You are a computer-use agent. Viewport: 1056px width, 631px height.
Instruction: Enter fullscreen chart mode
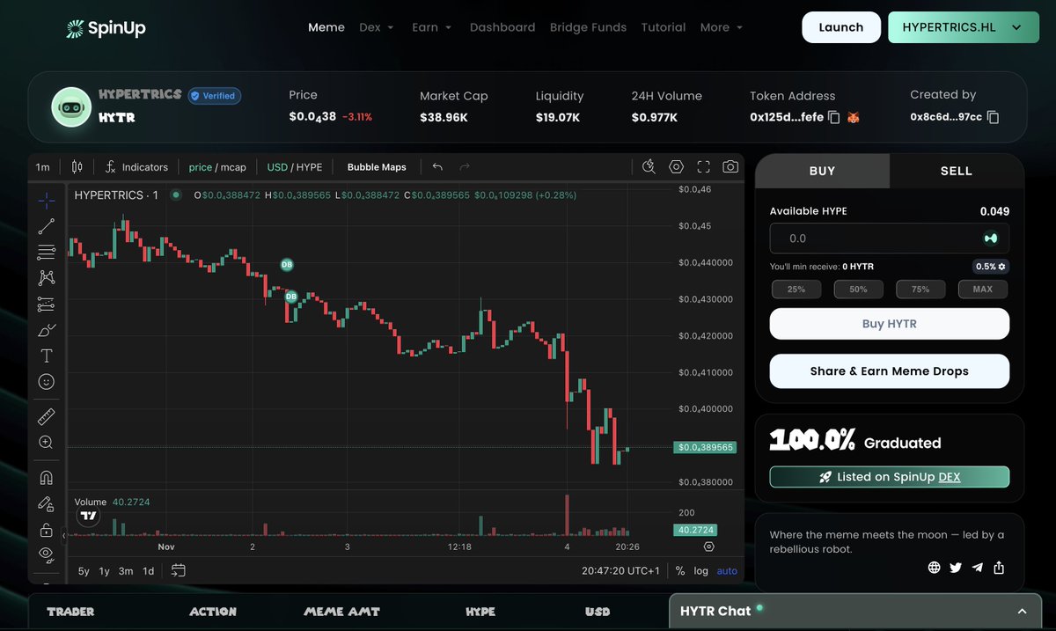[703, 166]
